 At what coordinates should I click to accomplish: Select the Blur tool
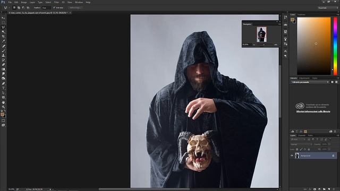click(x=3, y=74)
